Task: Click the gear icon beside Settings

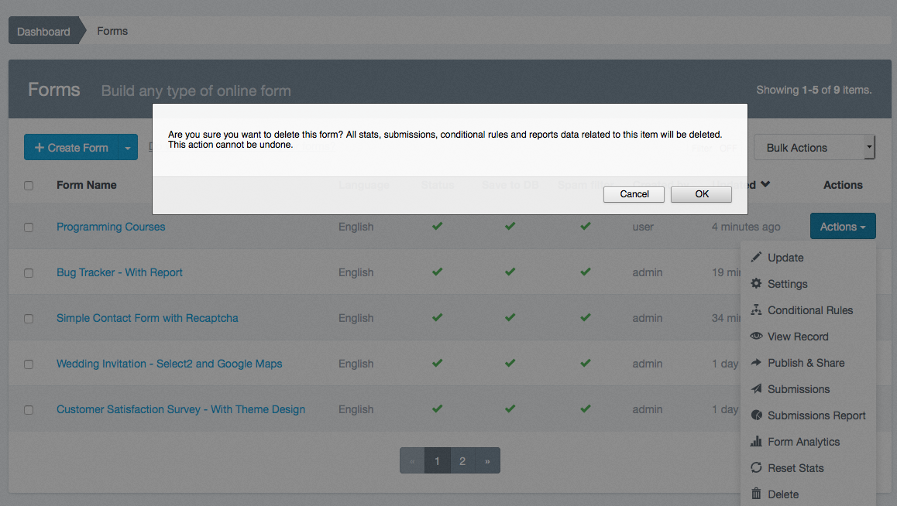Action: (x=756, y=284)
